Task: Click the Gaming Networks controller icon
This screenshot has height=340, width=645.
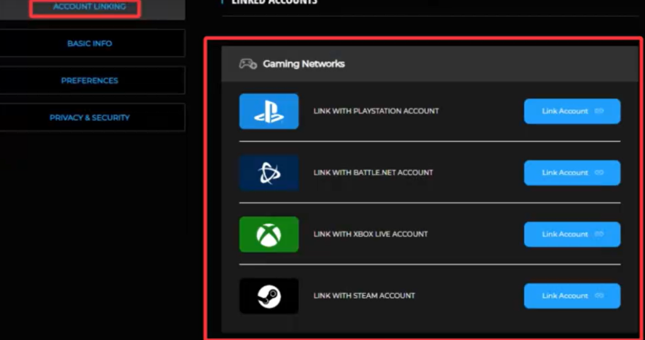Action: tap(248, 64)
